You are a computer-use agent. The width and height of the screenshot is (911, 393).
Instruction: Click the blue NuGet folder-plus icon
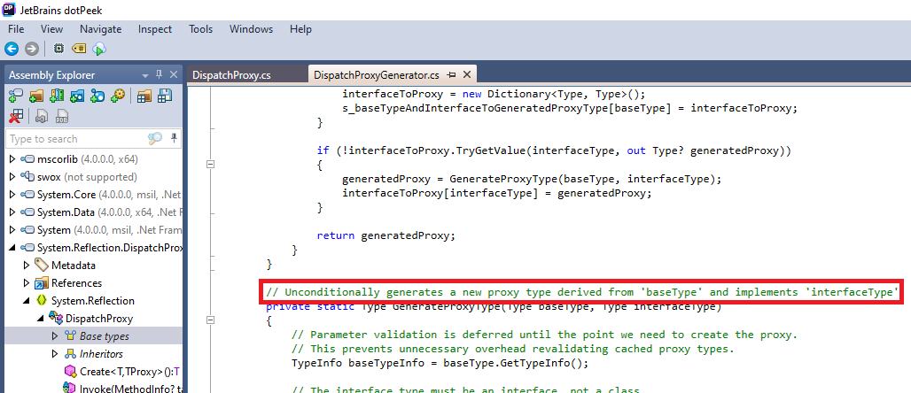[77, 96]
